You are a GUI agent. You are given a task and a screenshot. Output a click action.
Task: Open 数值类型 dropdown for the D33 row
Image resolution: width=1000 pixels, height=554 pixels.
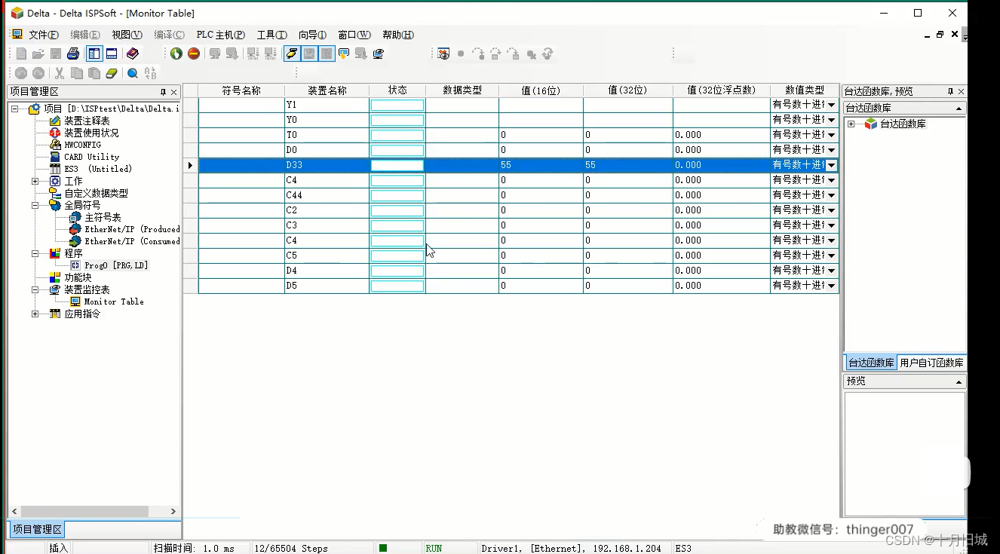tap(832, 165)
